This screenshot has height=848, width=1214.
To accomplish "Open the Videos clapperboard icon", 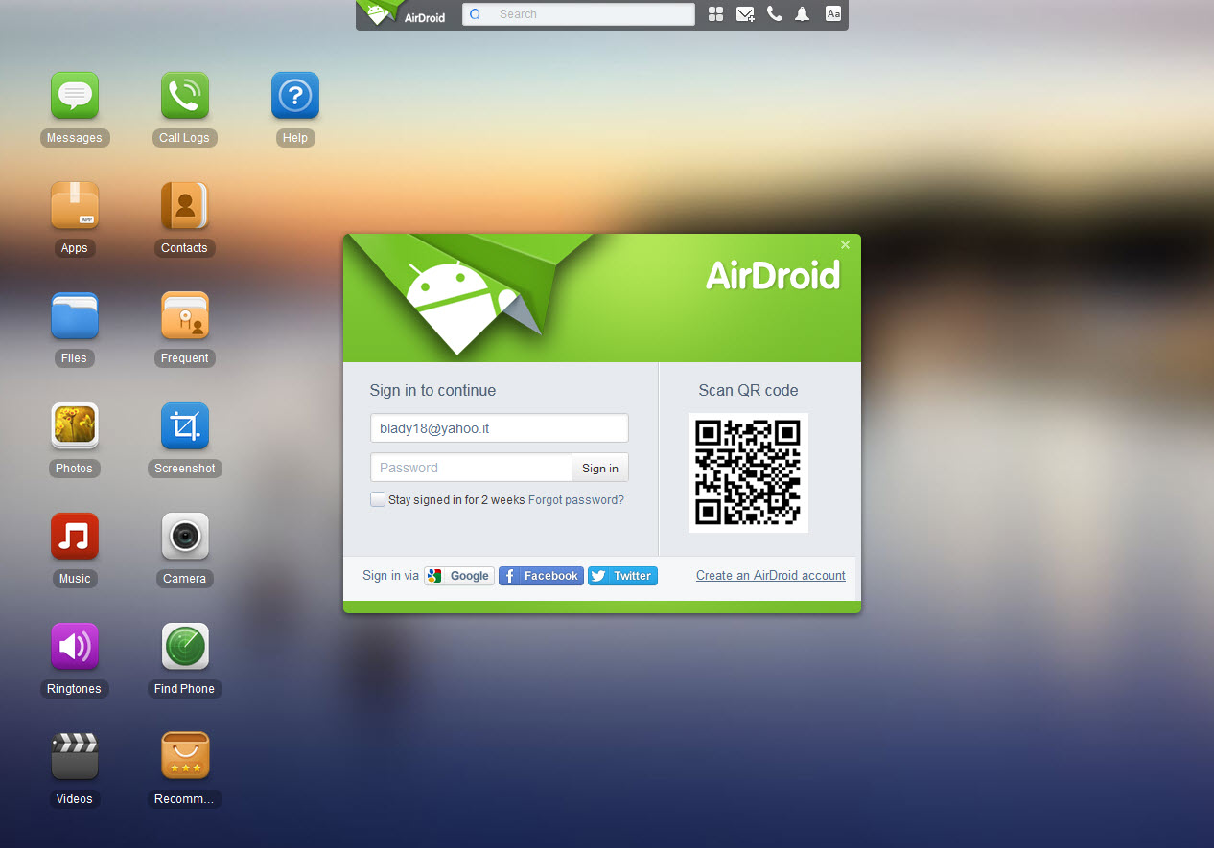I will 75,757.
